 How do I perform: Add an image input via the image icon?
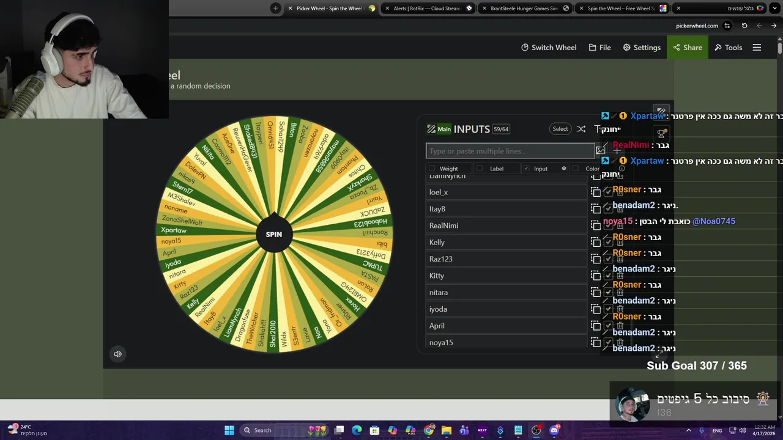(x=600, y=150)
